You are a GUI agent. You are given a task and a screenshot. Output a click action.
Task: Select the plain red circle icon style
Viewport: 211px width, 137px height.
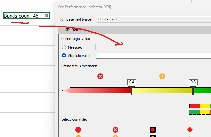click(x=78, y=130)
